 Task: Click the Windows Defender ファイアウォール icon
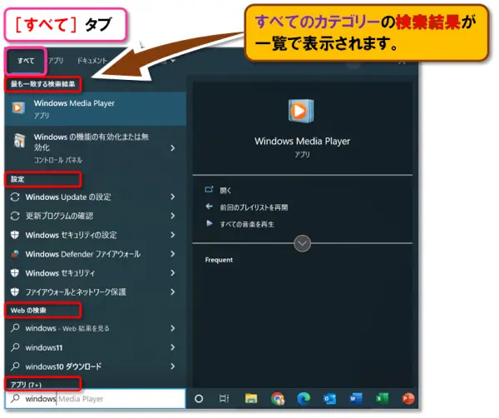(x=15, y=254)
